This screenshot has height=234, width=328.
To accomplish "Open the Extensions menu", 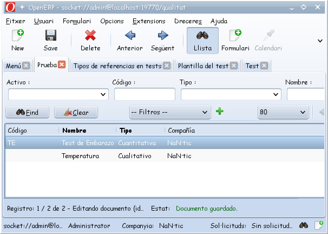I will (149, 21).
